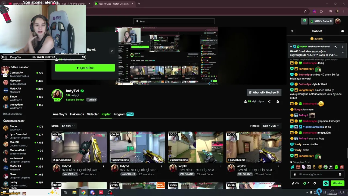Switch to the Videolar tab
This screenshot has width=348, height=196.
tap(93, 114)
